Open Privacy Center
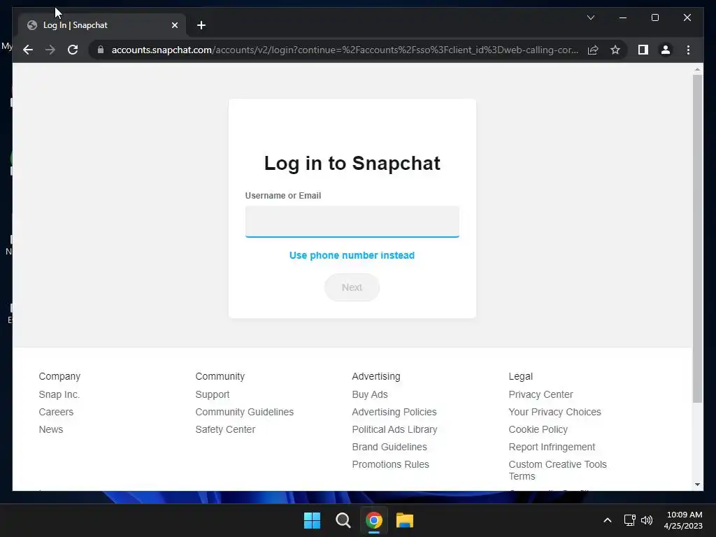 point(540,394)
